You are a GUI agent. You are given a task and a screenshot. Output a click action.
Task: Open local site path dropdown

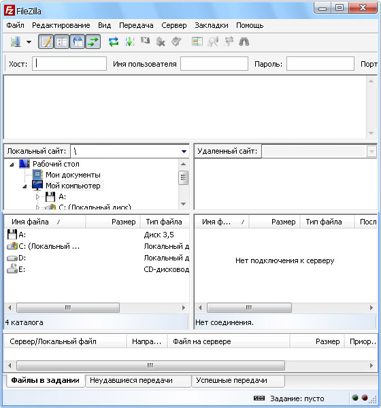pos(184,151)
